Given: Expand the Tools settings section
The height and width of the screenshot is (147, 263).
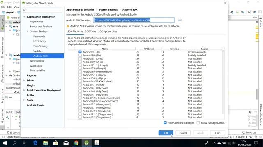Looking at the screenshot, I should pyautogui.click(x=24, y=100).
